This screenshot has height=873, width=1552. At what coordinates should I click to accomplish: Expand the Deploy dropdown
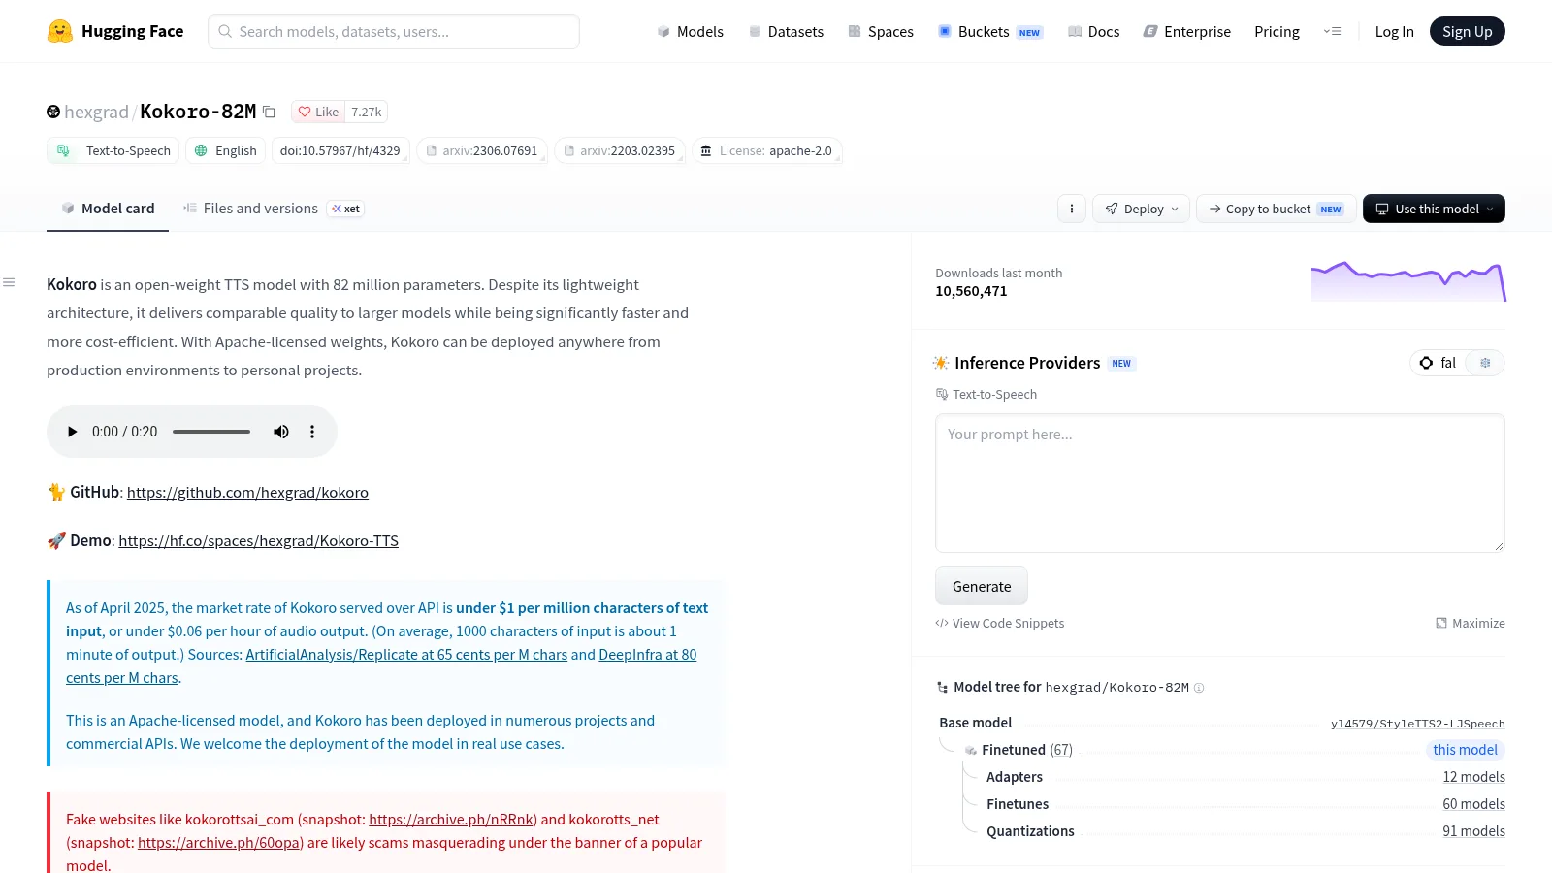pyautogui.click(x=1141, y=209)
